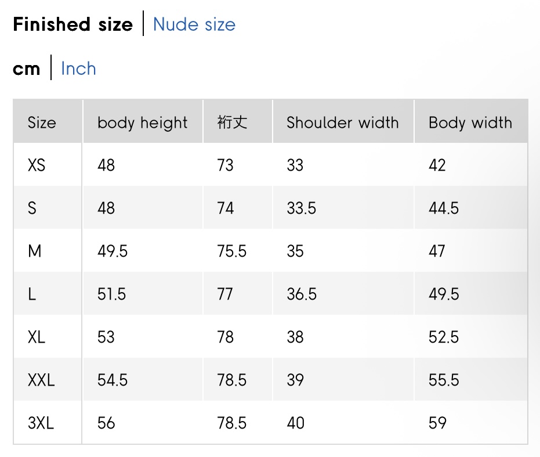This screenshot has width=540, height=457.
Task: Select the M size row label
Action: point(35,251)
